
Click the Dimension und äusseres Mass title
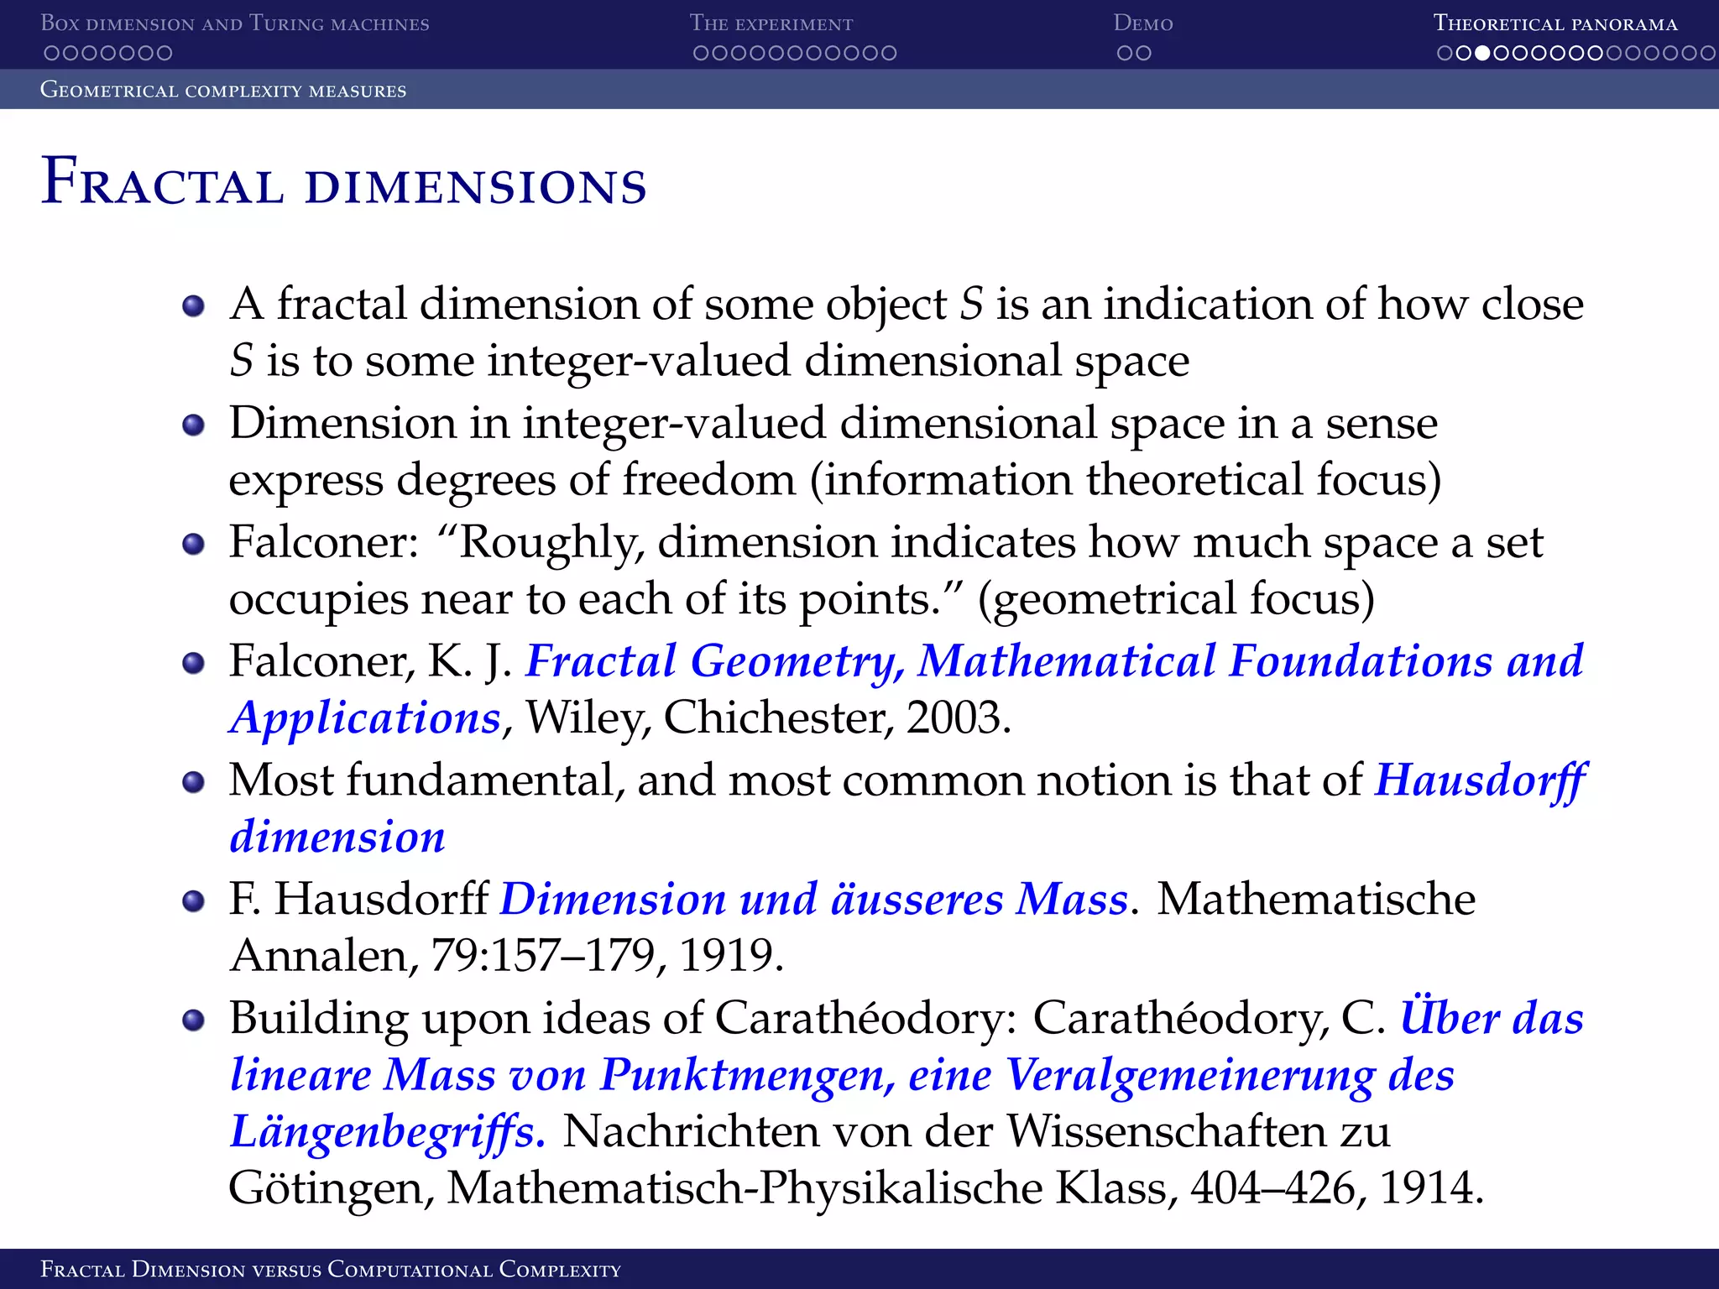814,900
